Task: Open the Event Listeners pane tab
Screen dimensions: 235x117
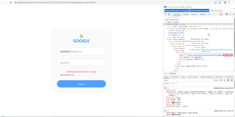Action: click(193, 77)
